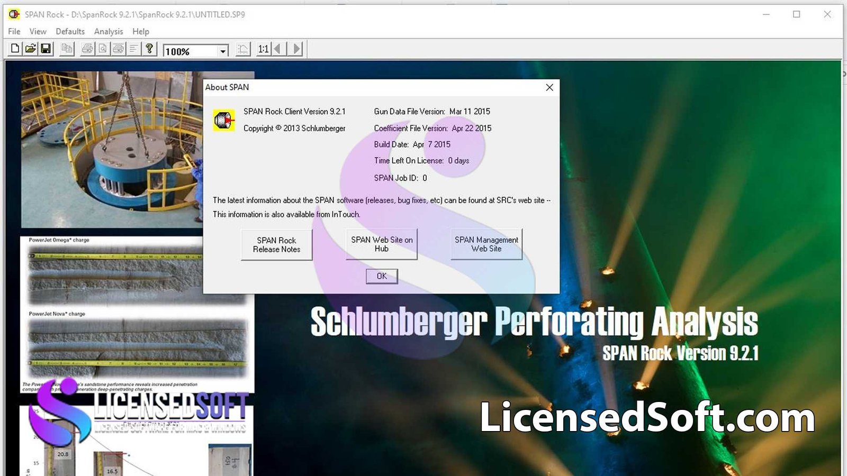Open the View menu
The image size is (847, 476).
38,31
